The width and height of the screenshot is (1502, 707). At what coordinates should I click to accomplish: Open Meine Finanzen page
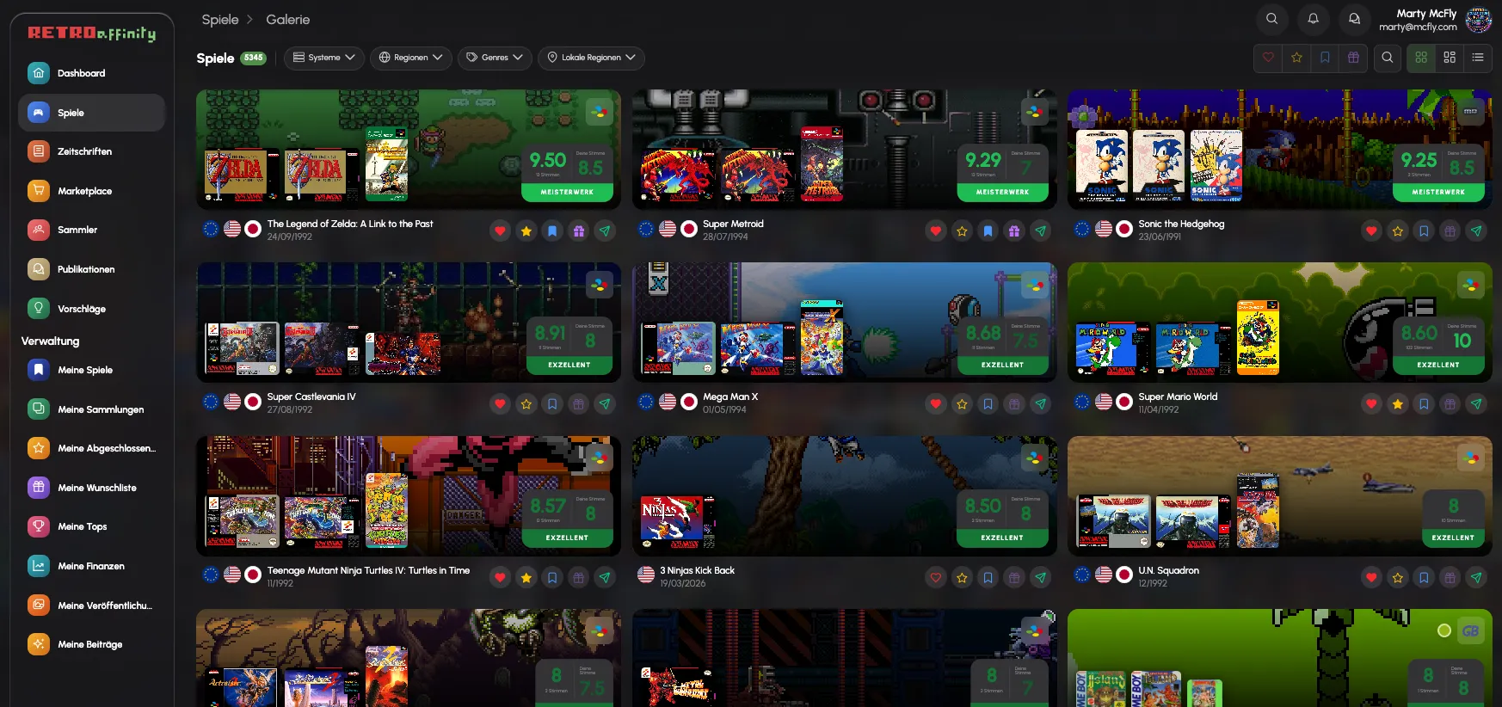[91, 566]
